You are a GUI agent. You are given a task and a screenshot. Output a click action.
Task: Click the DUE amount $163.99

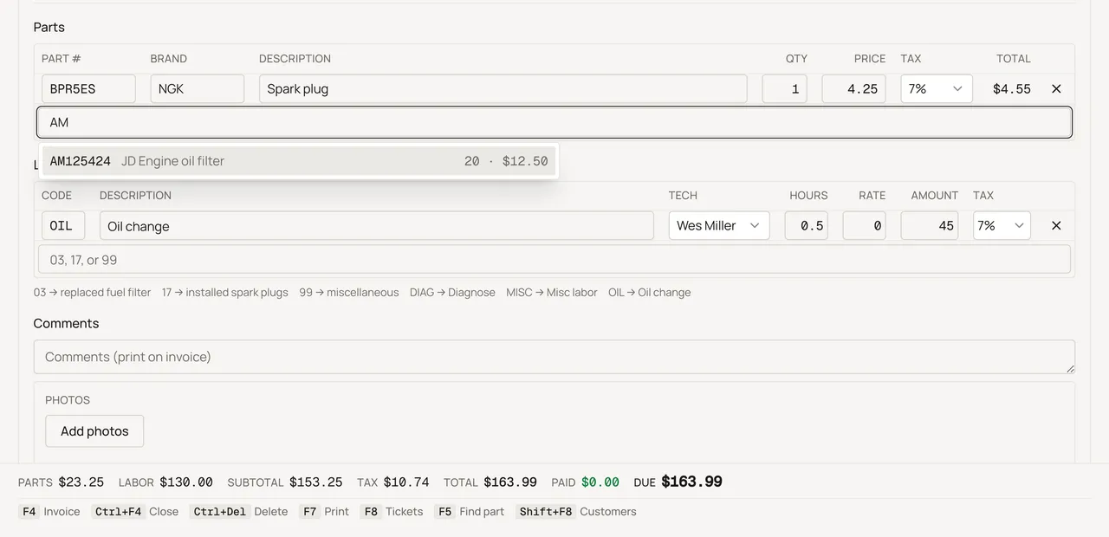pos(691,482)
